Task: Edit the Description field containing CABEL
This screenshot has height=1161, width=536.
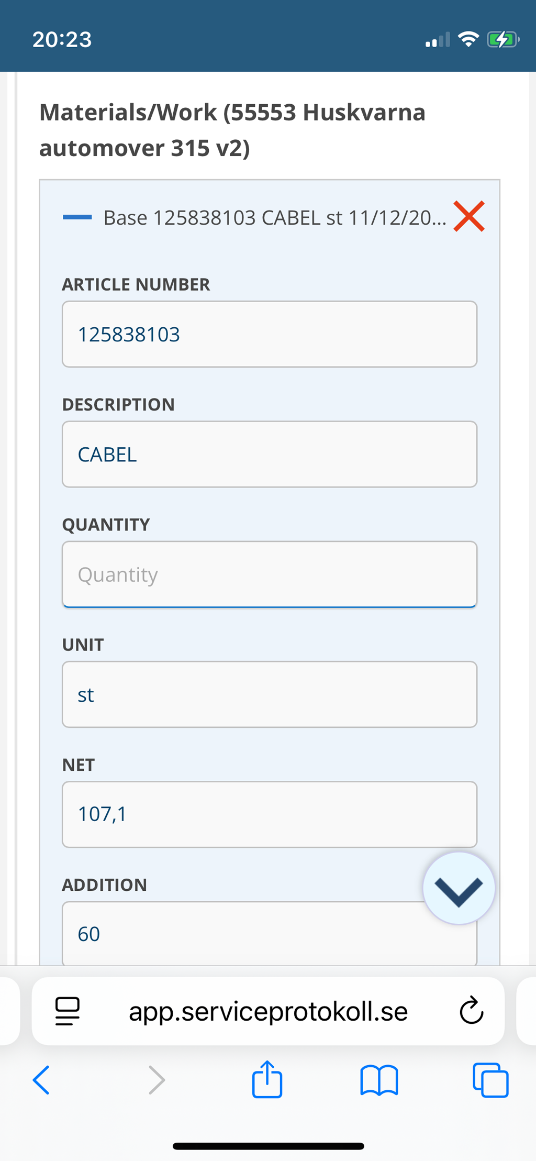Action: click(269, 454)
